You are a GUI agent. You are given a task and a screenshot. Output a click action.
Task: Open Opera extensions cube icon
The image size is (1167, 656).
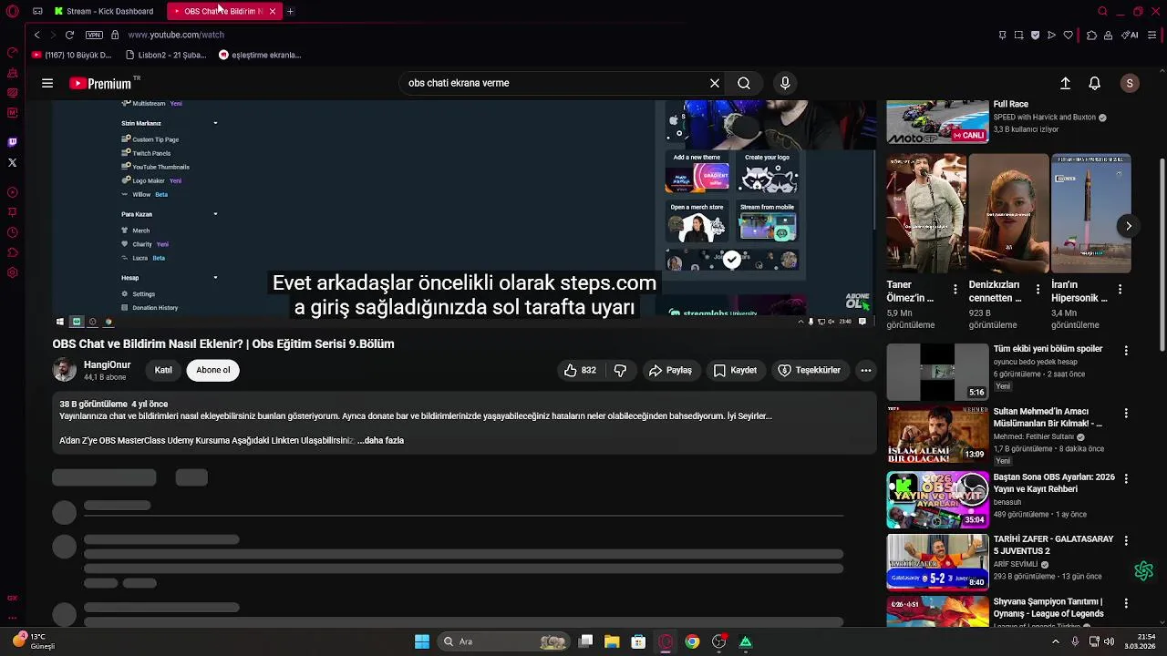point(1091,35)
